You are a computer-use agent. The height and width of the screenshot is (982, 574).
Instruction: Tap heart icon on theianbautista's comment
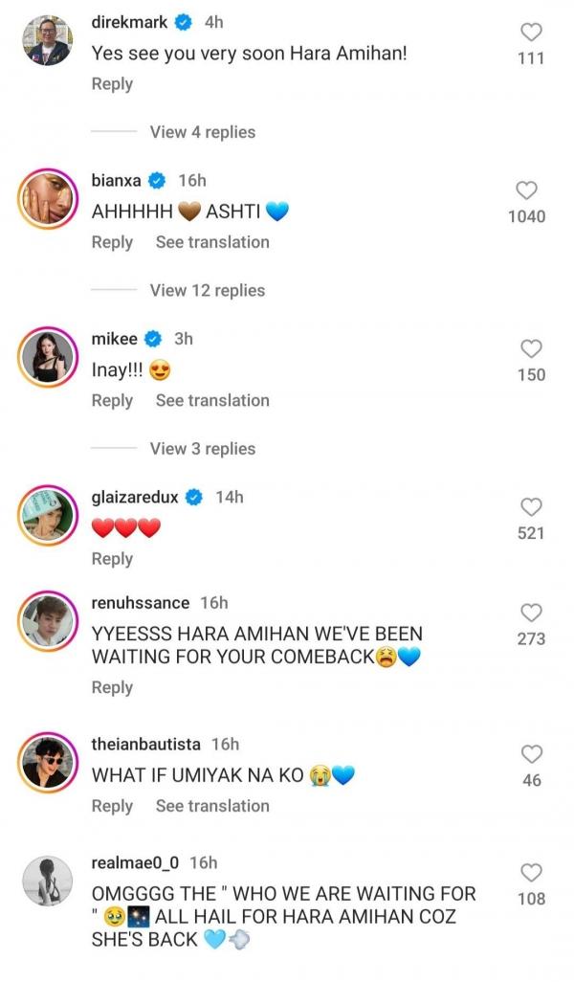click(x=532, y=754)
